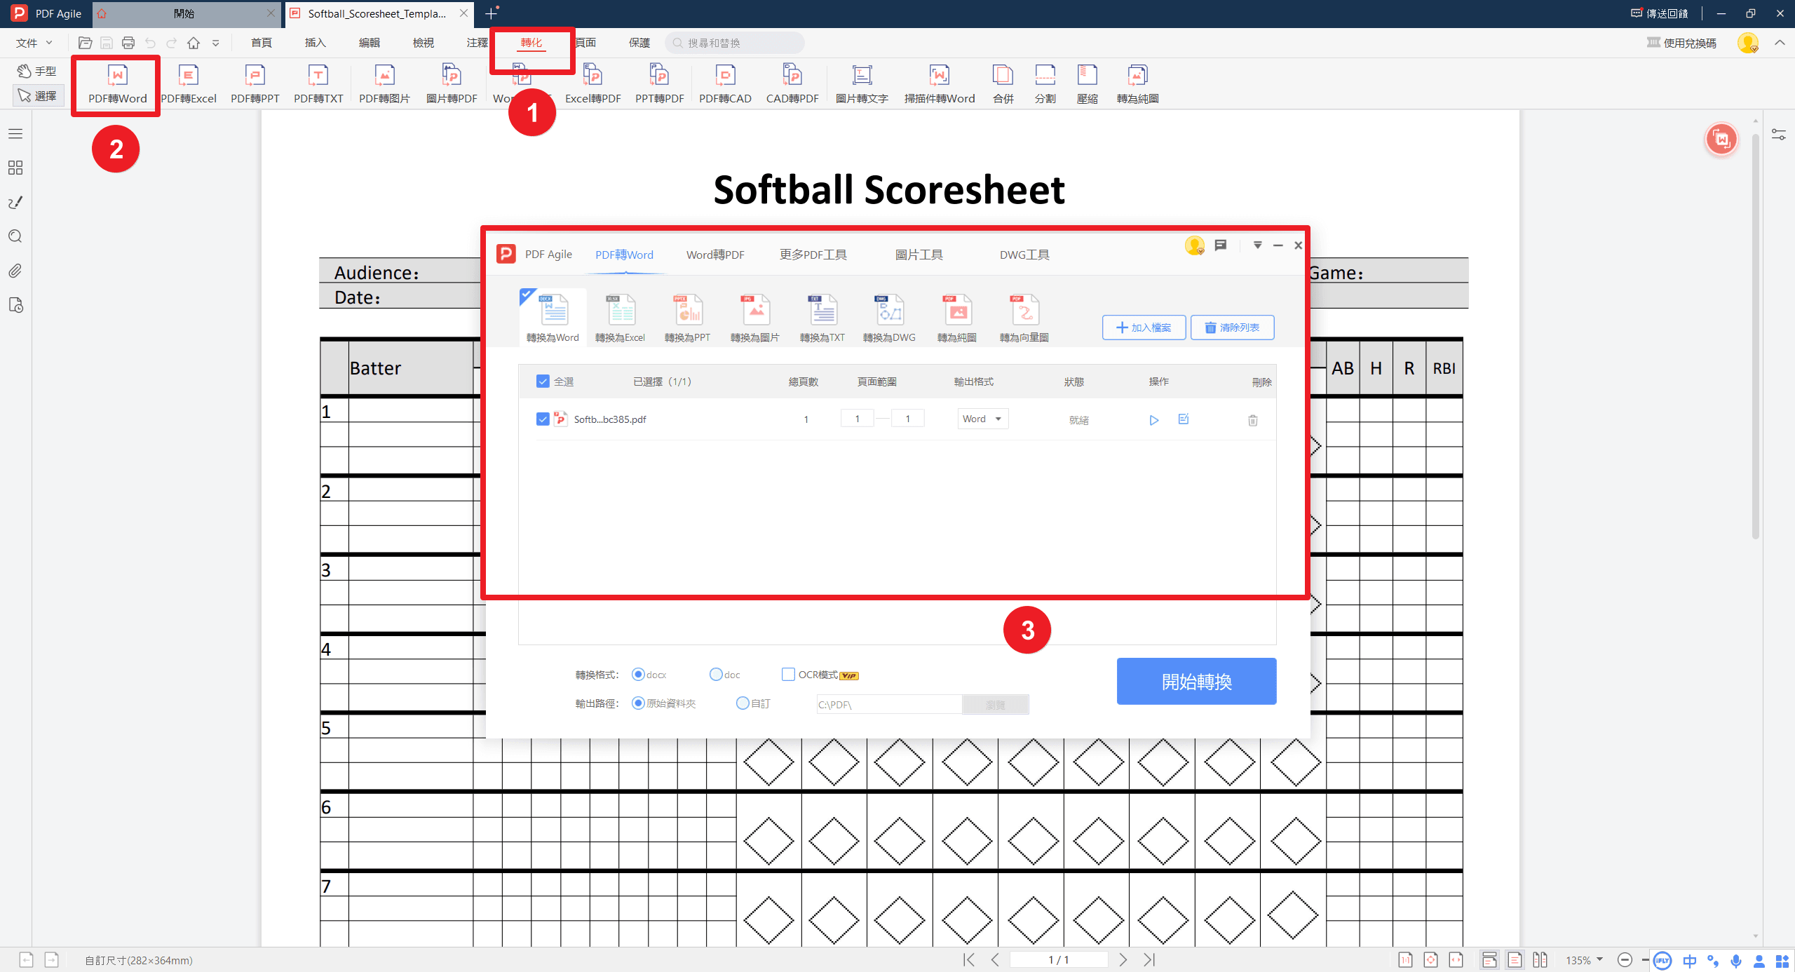Choose 轉換為TXT in the converter dialog
This screenshot has height=972, width=1795.
tap(822, 318)
